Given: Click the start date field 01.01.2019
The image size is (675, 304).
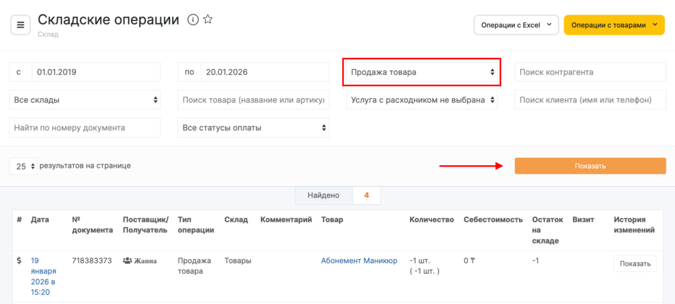Looking at the screenshot, I should coord(96,72).
